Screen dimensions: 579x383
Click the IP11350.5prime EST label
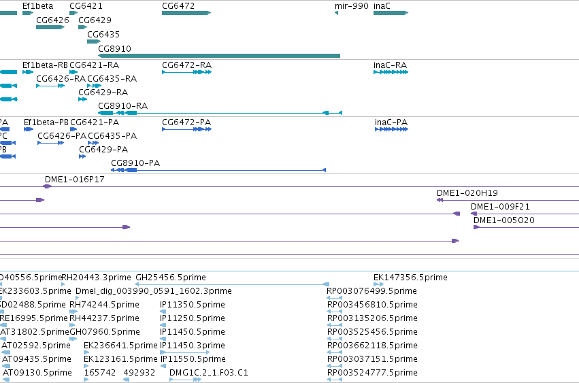[193, 305]
